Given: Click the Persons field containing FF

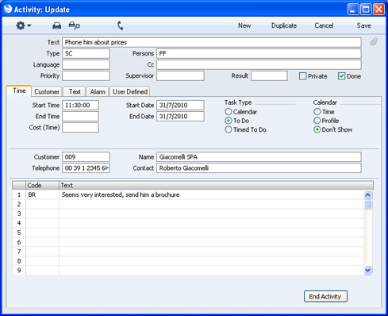Looking at the screenshot, I should tap(259, 53).
